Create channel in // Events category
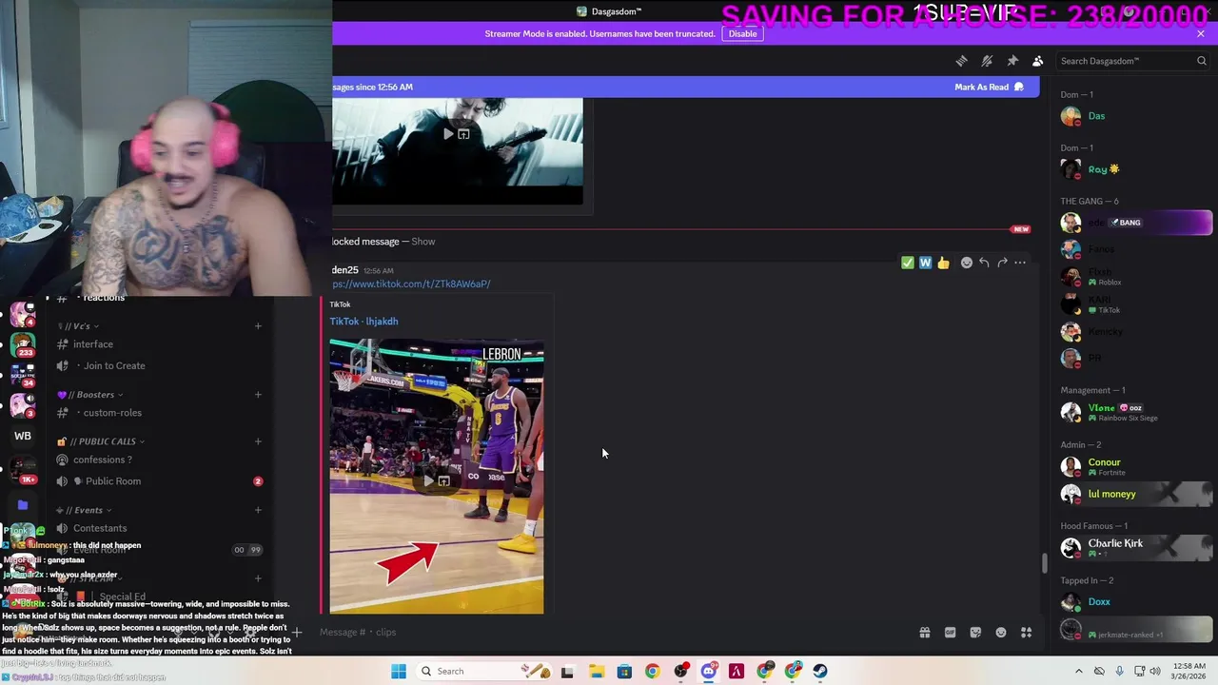Screen dimensions: 1218x685 (x=258, y=510)
